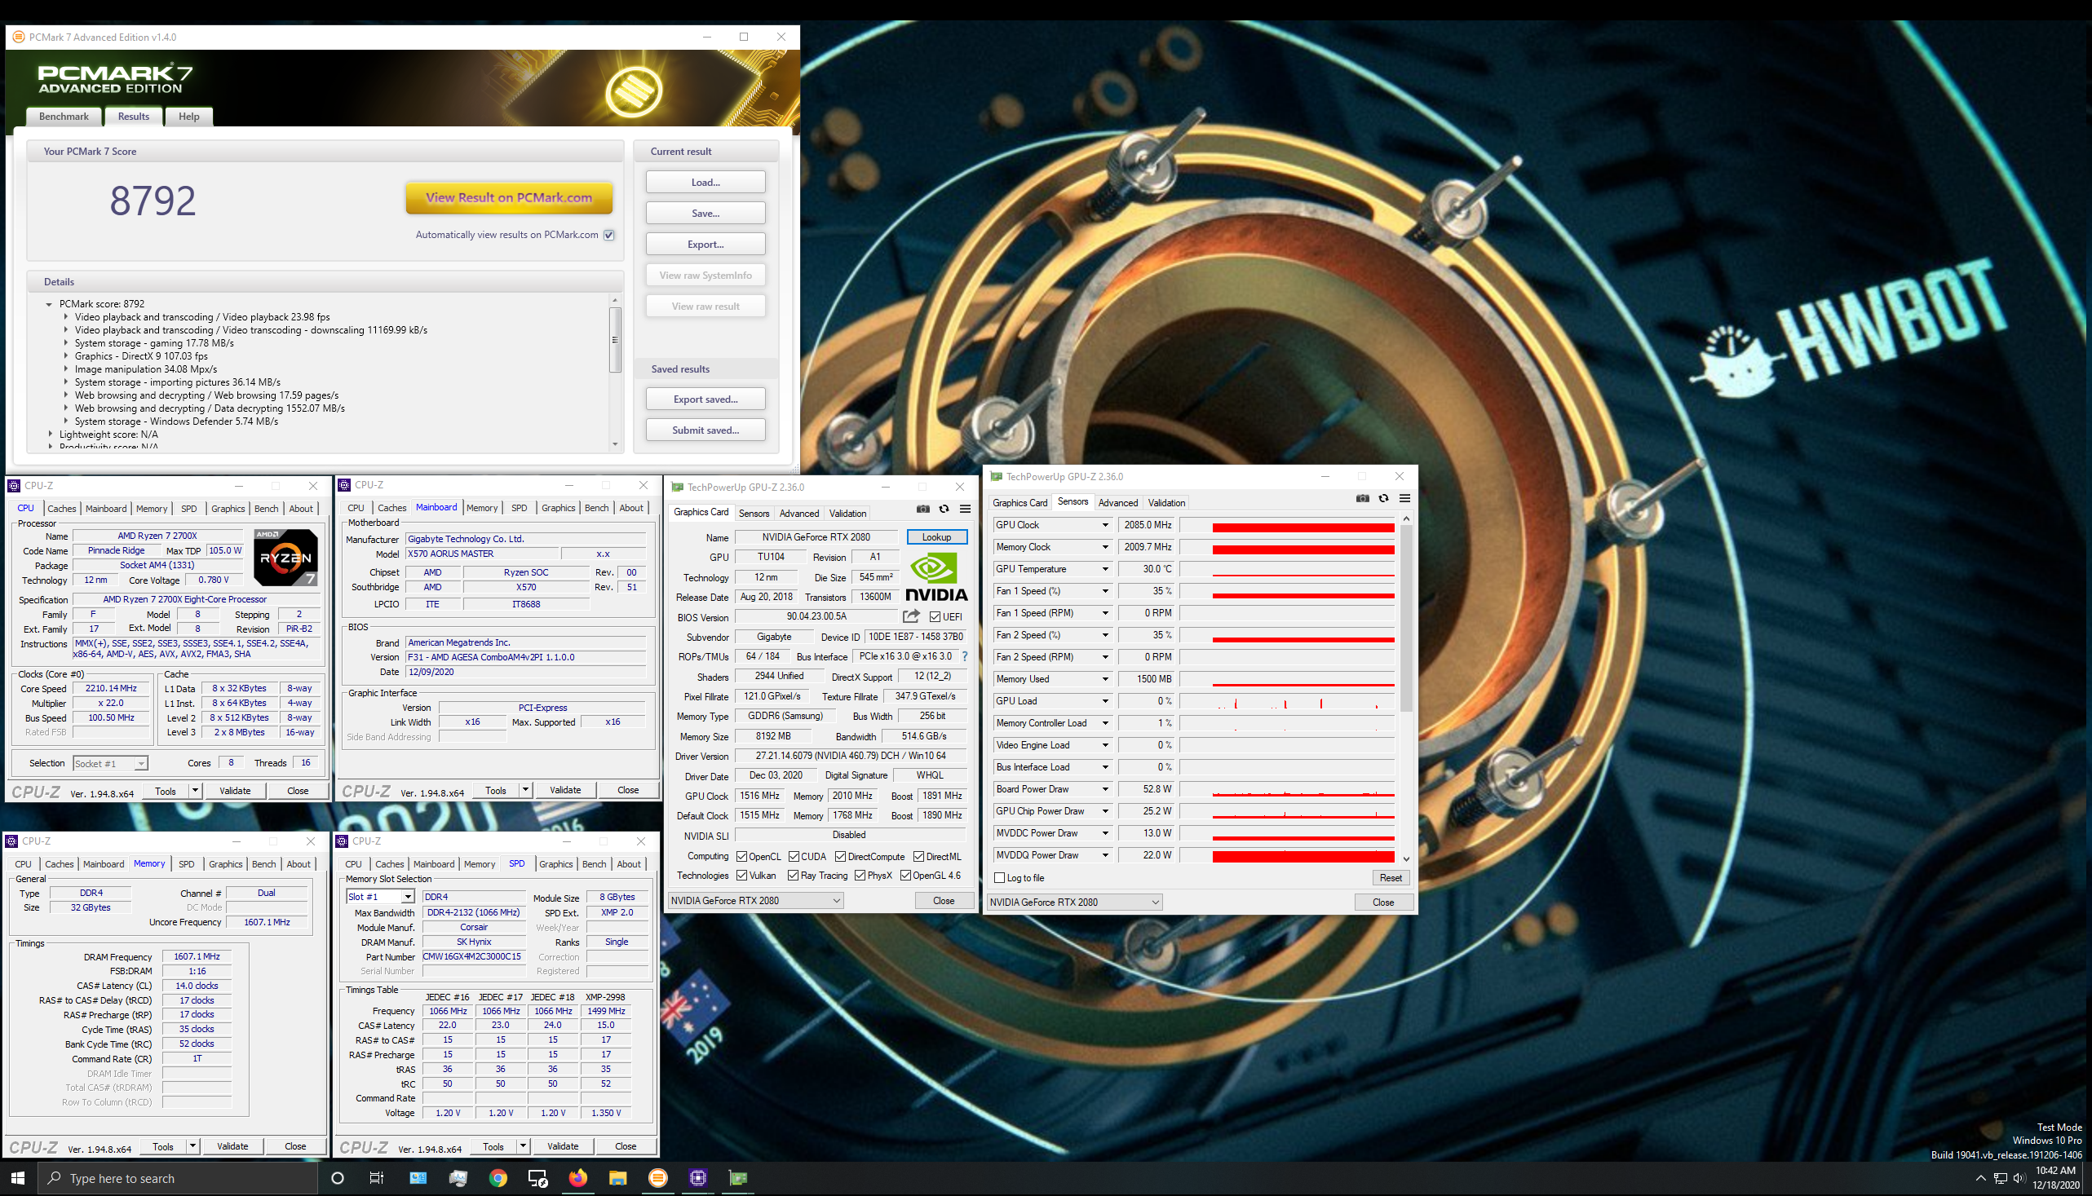Open the GPU Clock sensor dropdown arrow

click(x=1105, y=525)
